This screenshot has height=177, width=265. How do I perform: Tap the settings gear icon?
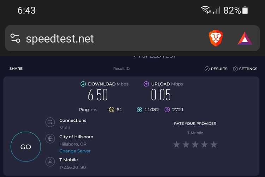click(235, 69)
